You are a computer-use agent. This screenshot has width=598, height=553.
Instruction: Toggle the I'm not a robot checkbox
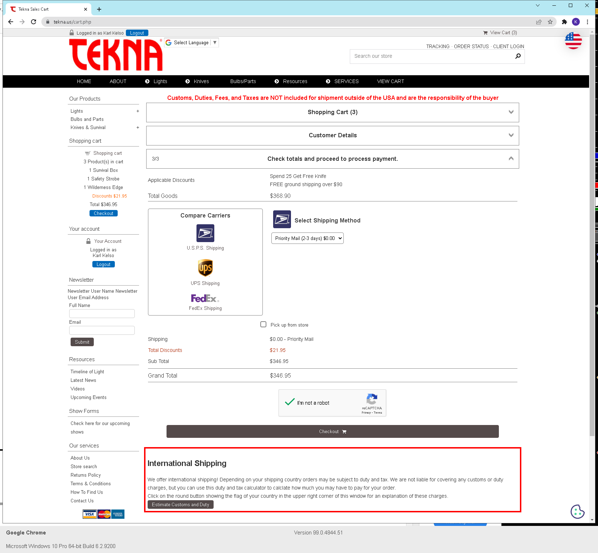290,403
